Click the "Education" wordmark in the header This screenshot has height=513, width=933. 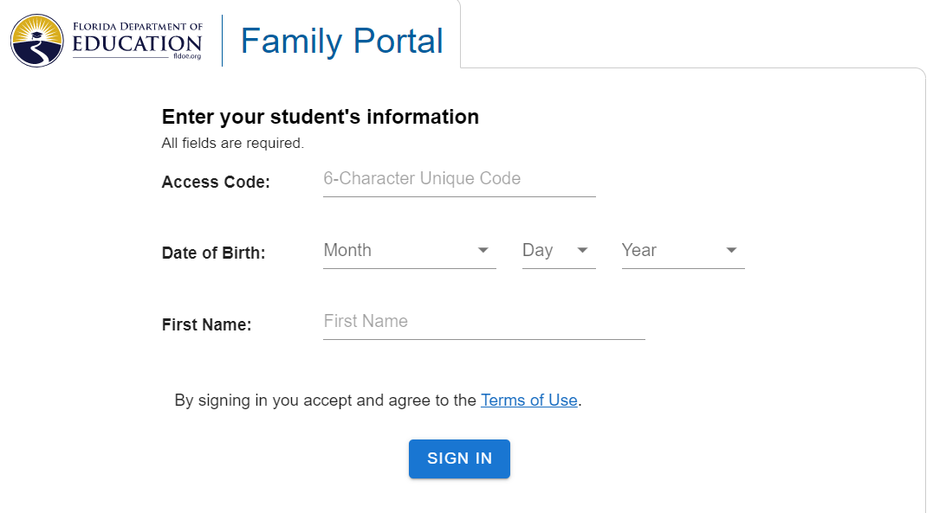click(x=137, y=44)
